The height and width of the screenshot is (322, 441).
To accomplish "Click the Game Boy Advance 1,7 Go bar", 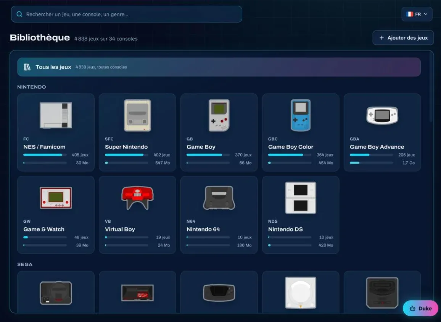I will pos(372,163).
